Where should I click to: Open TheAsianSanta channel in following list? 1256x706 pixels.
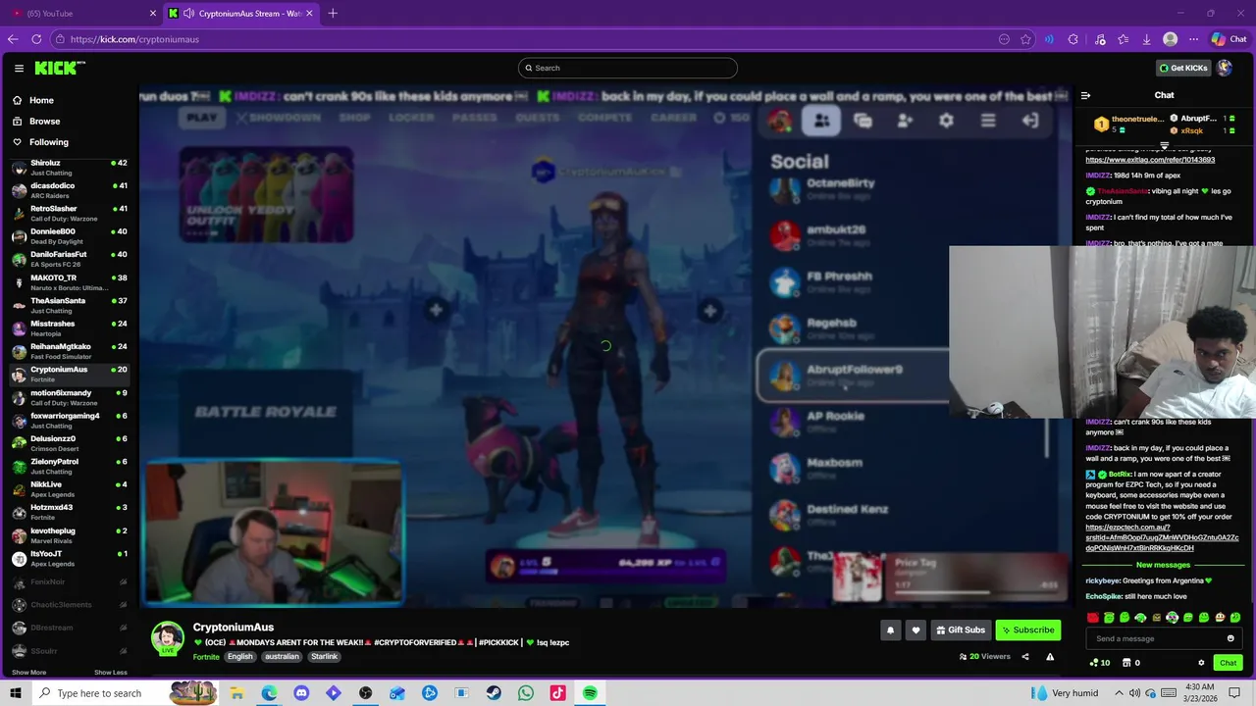[x=69, y=305]
